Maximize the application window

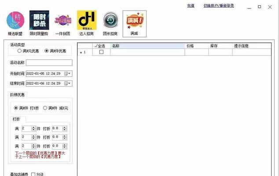coord(260,7)
